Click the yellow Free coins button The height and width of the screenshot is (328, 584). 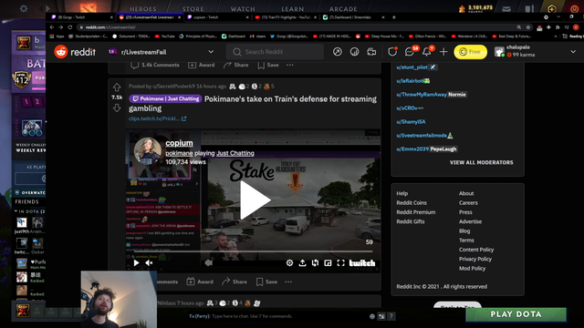pyautogui.click(x=470, y=52)
